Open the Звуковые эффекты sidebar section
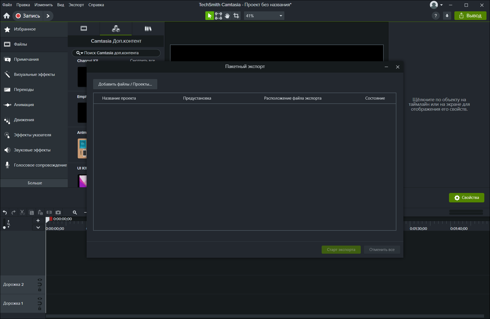This screenshot has height=319, width=490. [x=34, y=150]
